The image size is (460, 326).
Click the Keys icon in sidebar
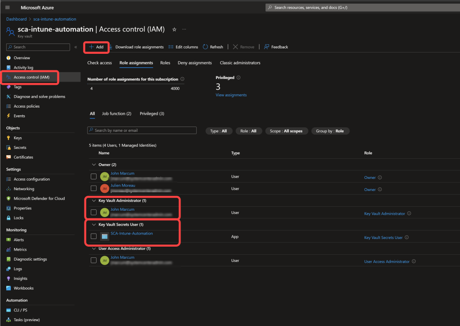coord(9,138)
